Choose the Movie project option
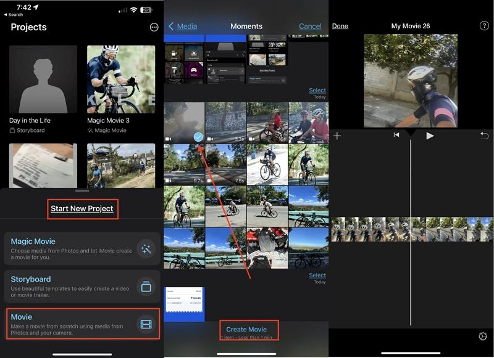The height and width of the screenshot is (358, 494). (82, 324)
